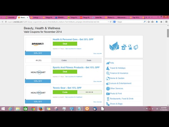
Task: Open Health & Personal Care 35% OFF title
Action: (73, 40)
